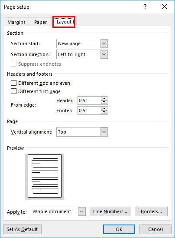The height and width of the screenshot is (238, 175).
Task: Switch to the Paper tab
Action: (x=40, y=22)
